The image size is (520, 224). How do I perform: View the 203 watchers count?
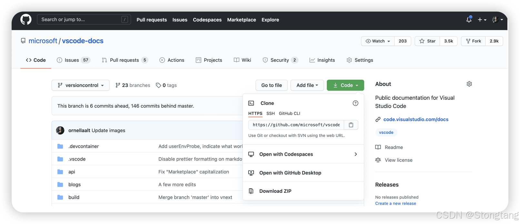403,41
